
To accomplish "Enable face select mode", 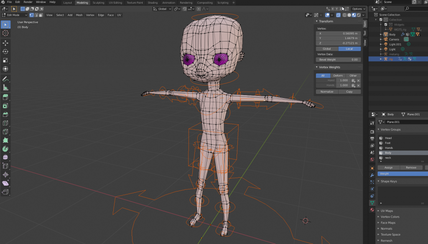I will 41,15.
